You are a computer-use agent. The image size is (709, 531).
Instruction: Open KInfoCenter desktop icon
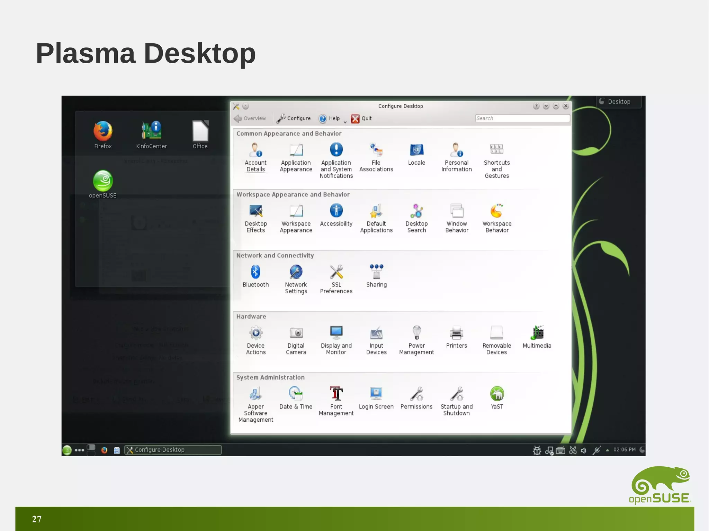click(151, 135)
